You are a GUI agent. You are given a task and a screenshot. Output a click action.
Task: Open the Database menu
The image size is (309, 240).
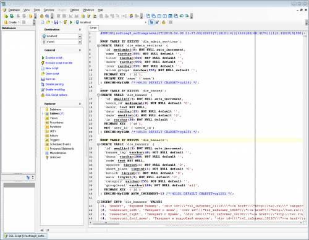(x=14, y=10)
